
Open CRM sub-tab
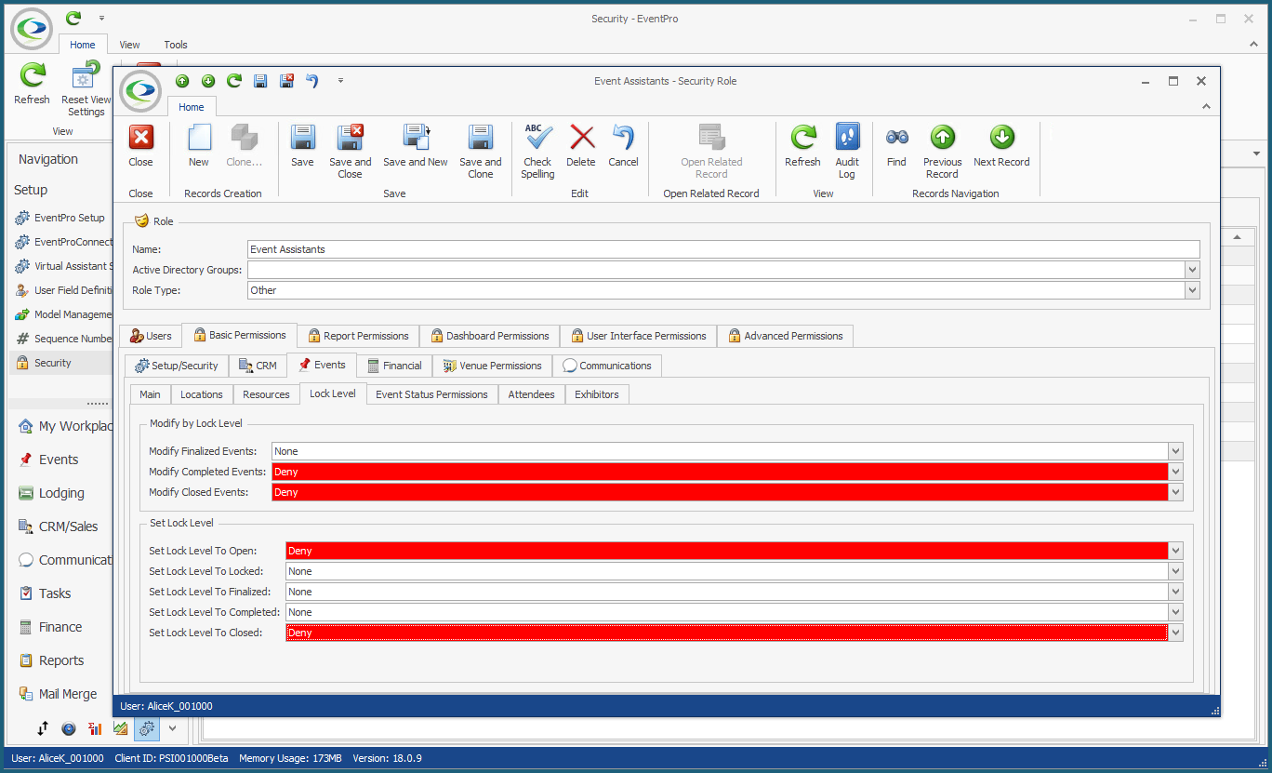(258, 366)
